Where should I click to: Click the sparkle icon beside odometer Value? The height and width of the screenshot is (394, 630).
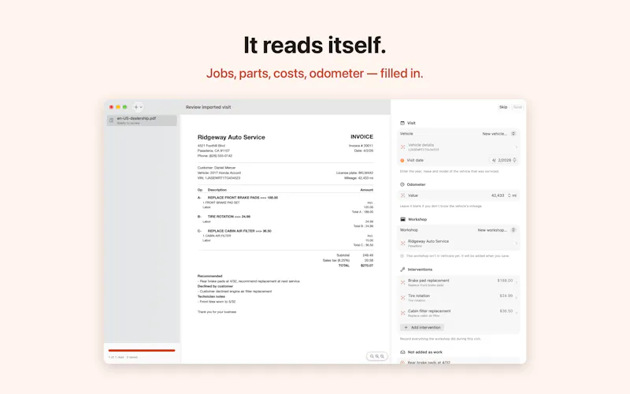(x=402, y=195)
